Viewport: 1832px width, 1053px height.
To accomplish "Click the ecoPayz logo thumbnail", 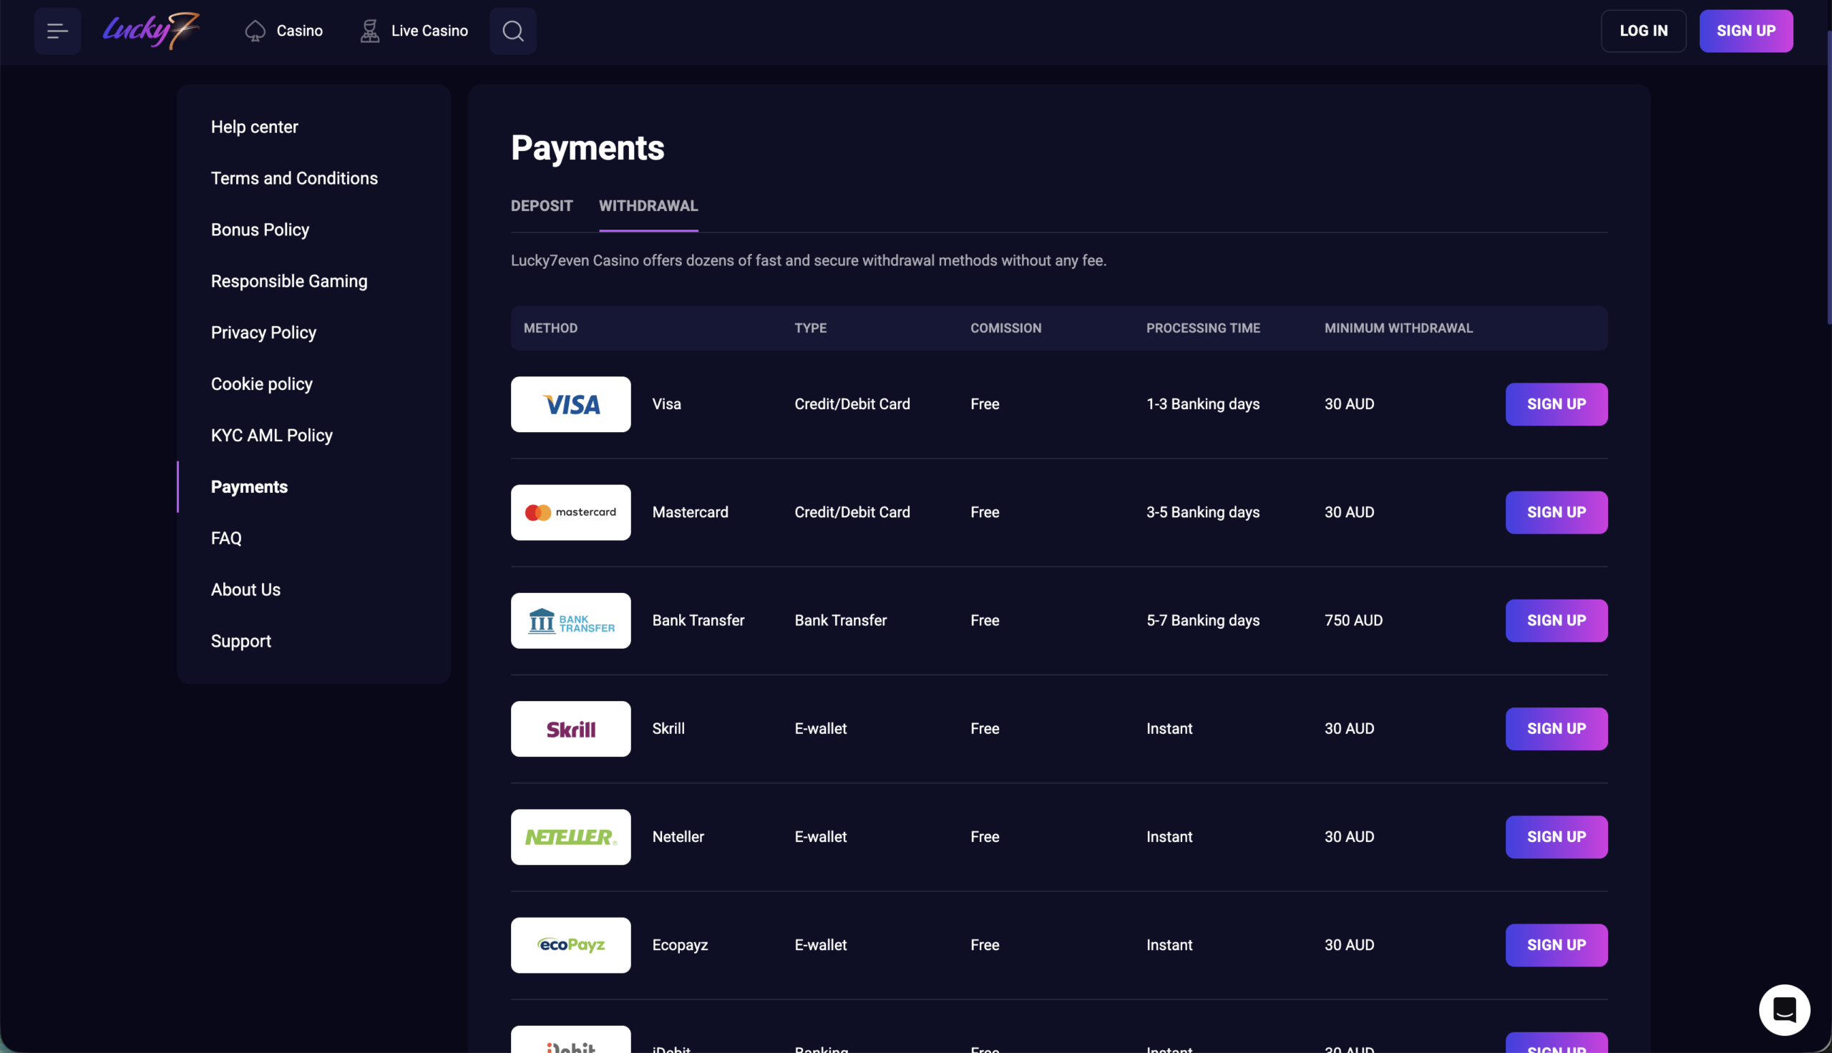I will [x=570, y=945].
